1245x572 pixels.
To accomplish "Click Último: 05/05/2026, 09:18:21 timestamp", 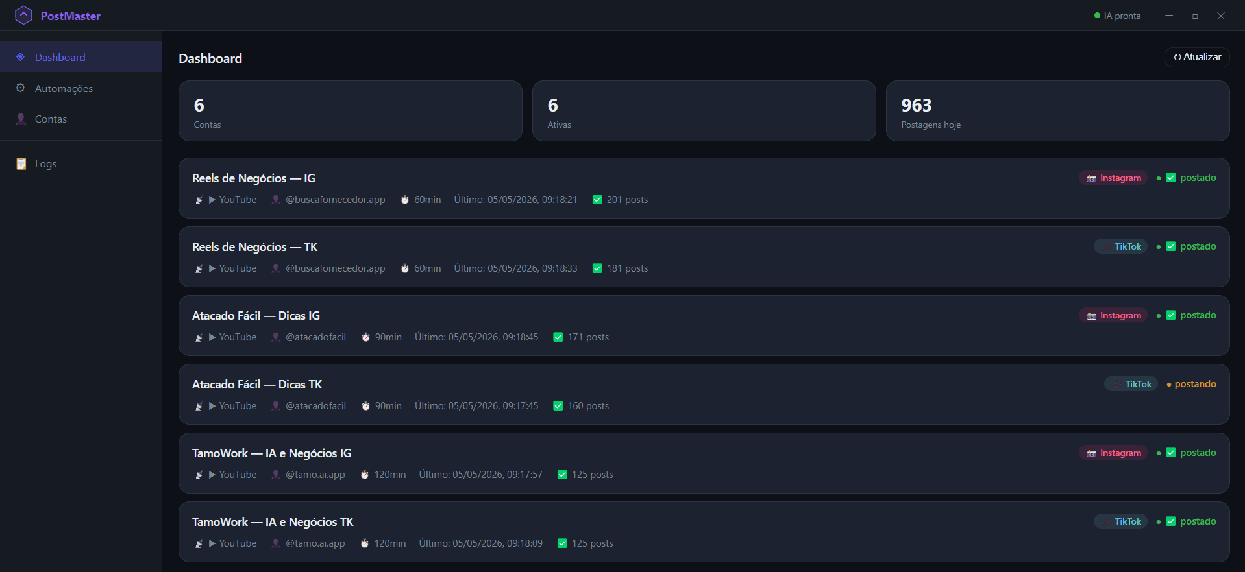I will coord(516,200).
